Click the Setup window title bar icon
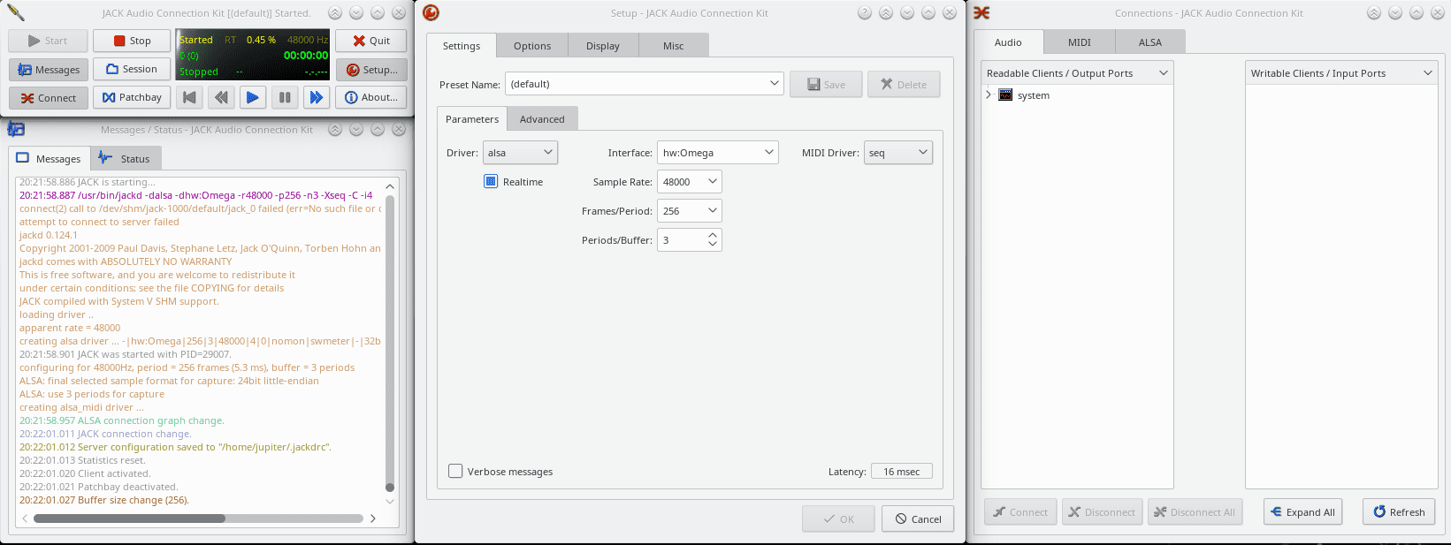 click(431, 12)
